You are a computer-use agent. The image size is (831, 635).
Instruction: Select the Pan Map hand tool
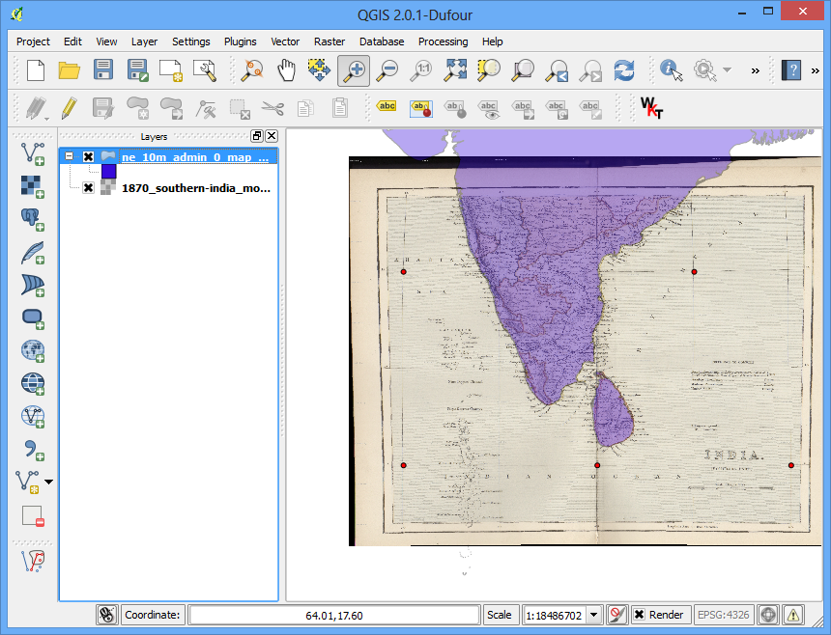pos(287,70)
